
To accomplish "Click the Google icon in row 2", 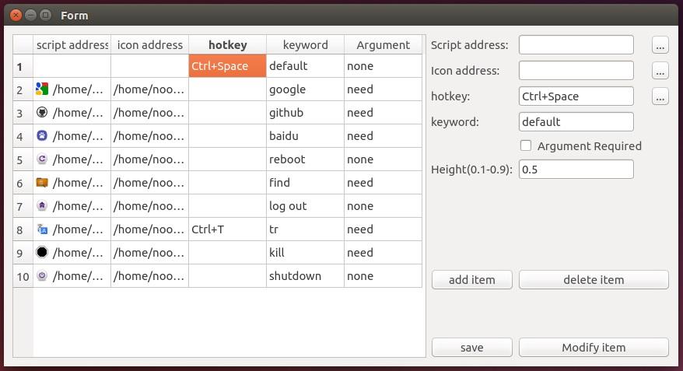I will (42, 89).
